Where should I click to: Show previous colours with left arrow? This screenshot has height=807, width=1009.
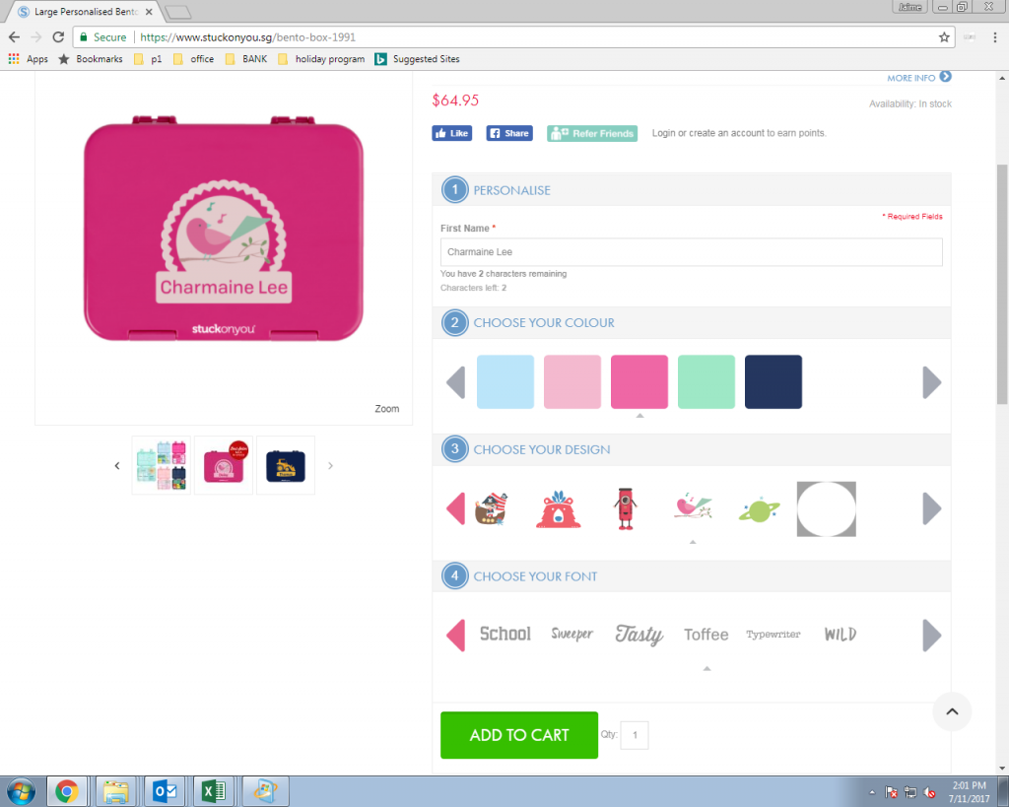coord(455,382)
